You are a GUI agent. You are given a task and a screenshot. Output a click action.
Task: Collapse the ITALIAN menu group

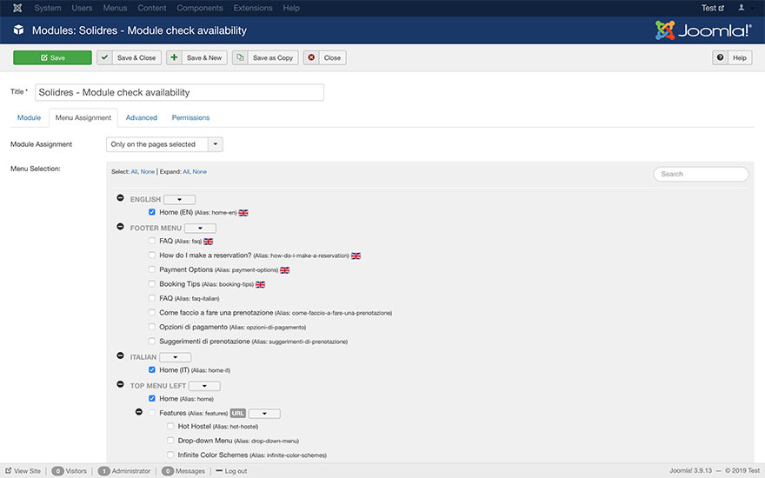click(120, 356)
